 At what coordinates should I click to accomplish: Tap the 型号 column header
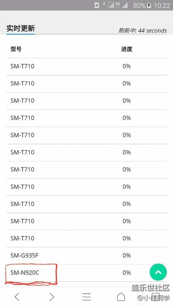(16, 49)
